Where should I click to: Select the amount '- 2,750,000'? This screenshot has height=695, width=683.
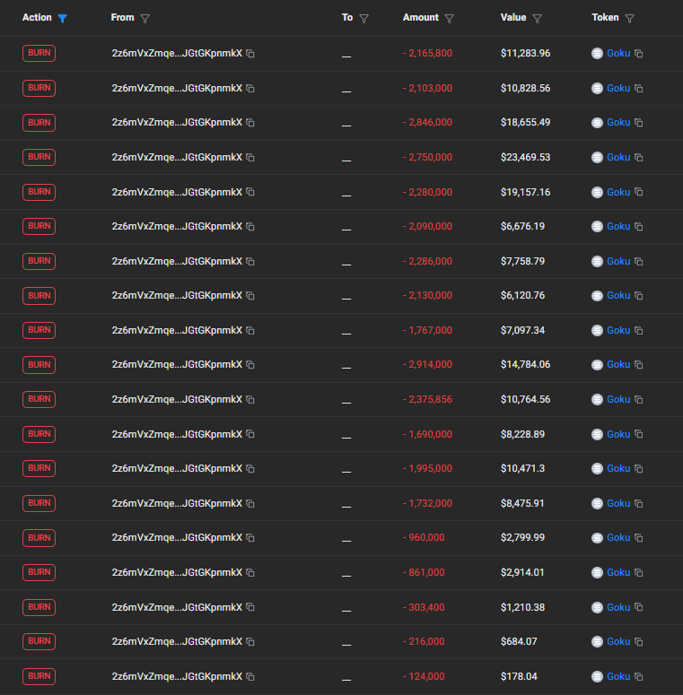427,157
